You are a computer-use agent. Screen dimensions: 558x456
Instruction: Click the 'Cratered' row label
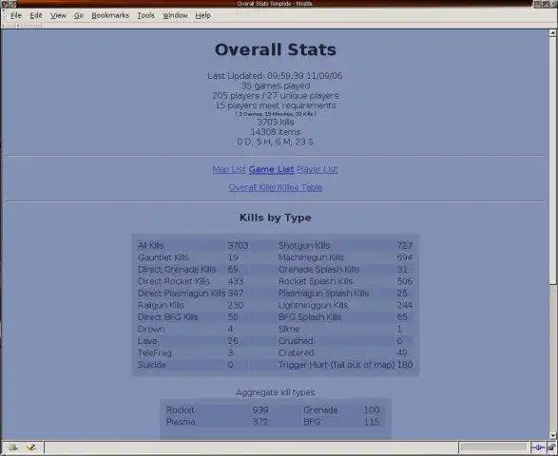[296, 352]
